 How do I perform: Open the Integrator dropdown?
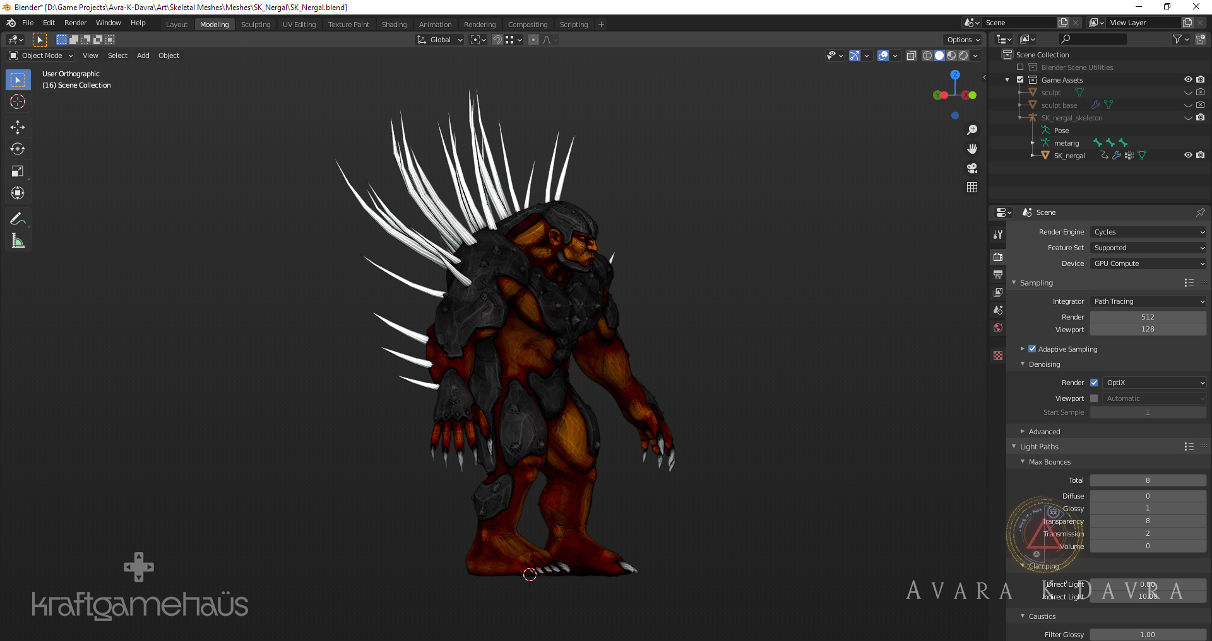click(1148, 301)
